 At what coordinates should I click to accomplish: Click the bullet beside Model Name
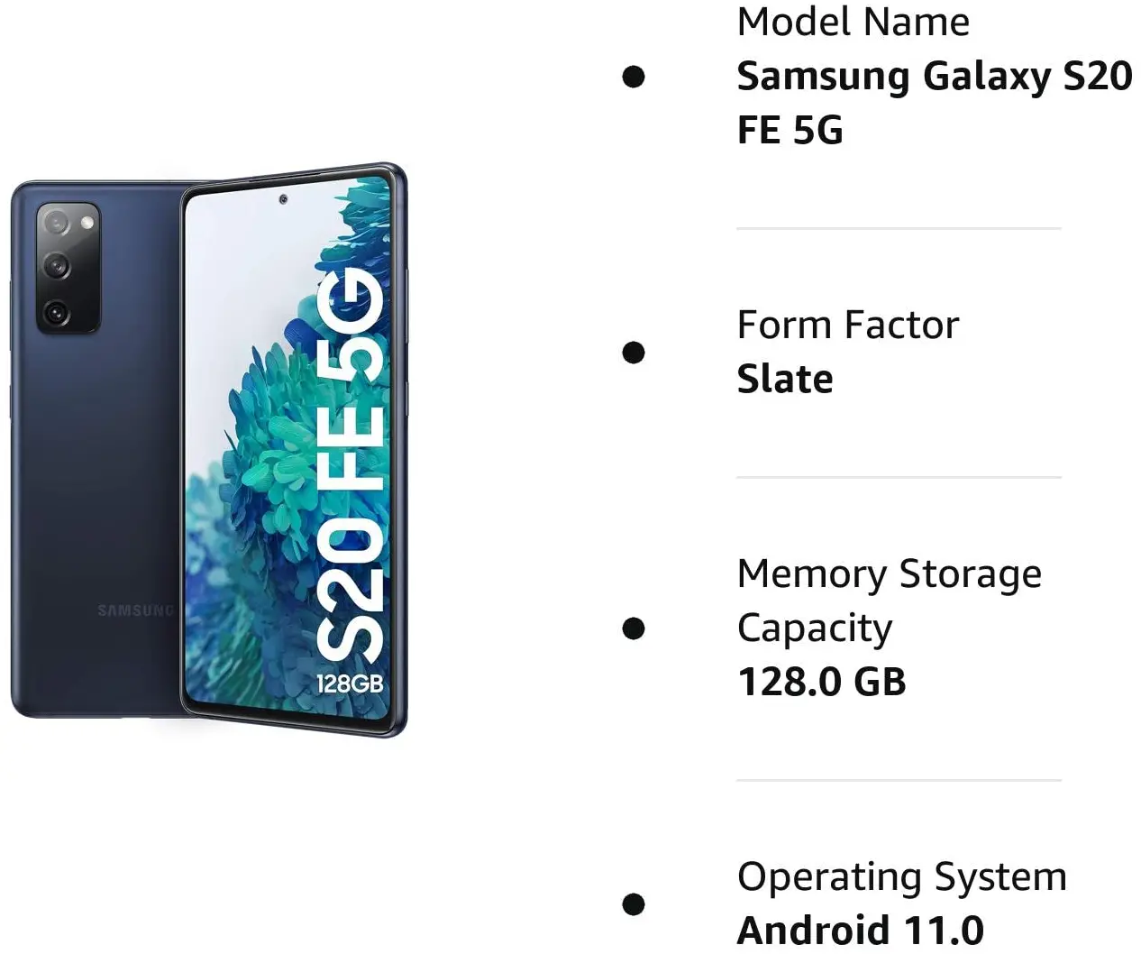pyautogui.click(x=634, y=76)
